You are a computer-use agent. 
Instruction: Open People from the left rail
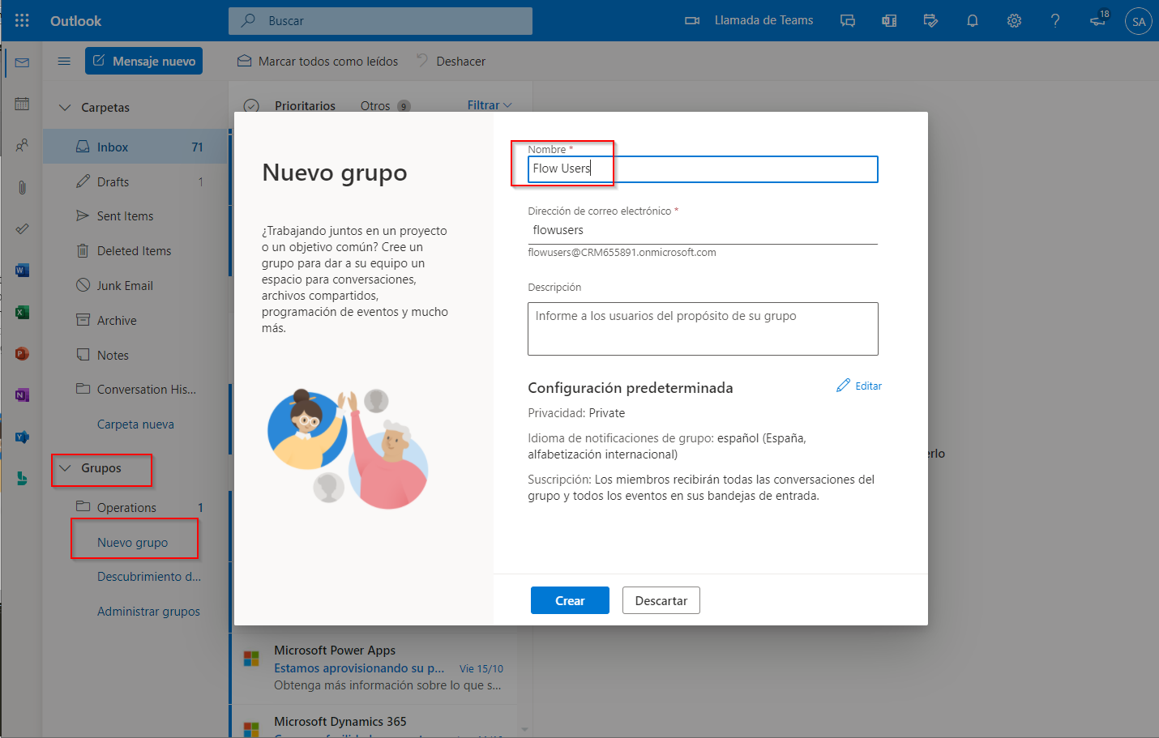[x=22, y=146]
